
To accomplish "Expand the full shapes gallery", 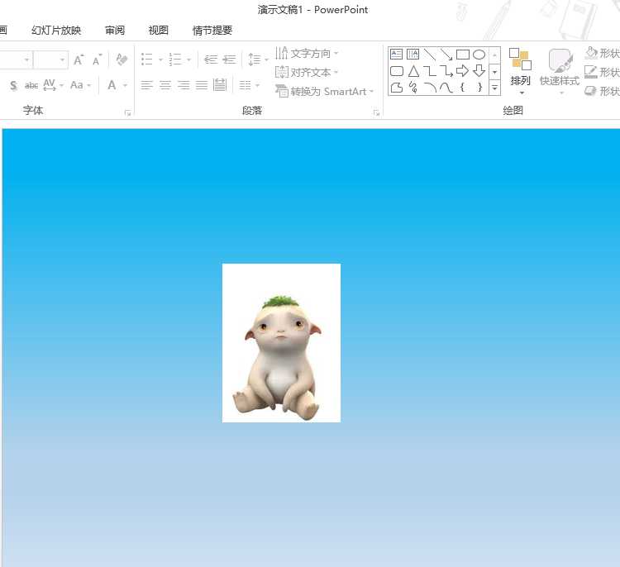I will pos(494,88).
